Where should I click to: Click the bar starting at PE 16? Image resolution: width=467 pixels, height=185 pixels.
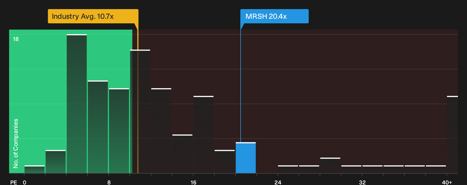coord(203,135)
